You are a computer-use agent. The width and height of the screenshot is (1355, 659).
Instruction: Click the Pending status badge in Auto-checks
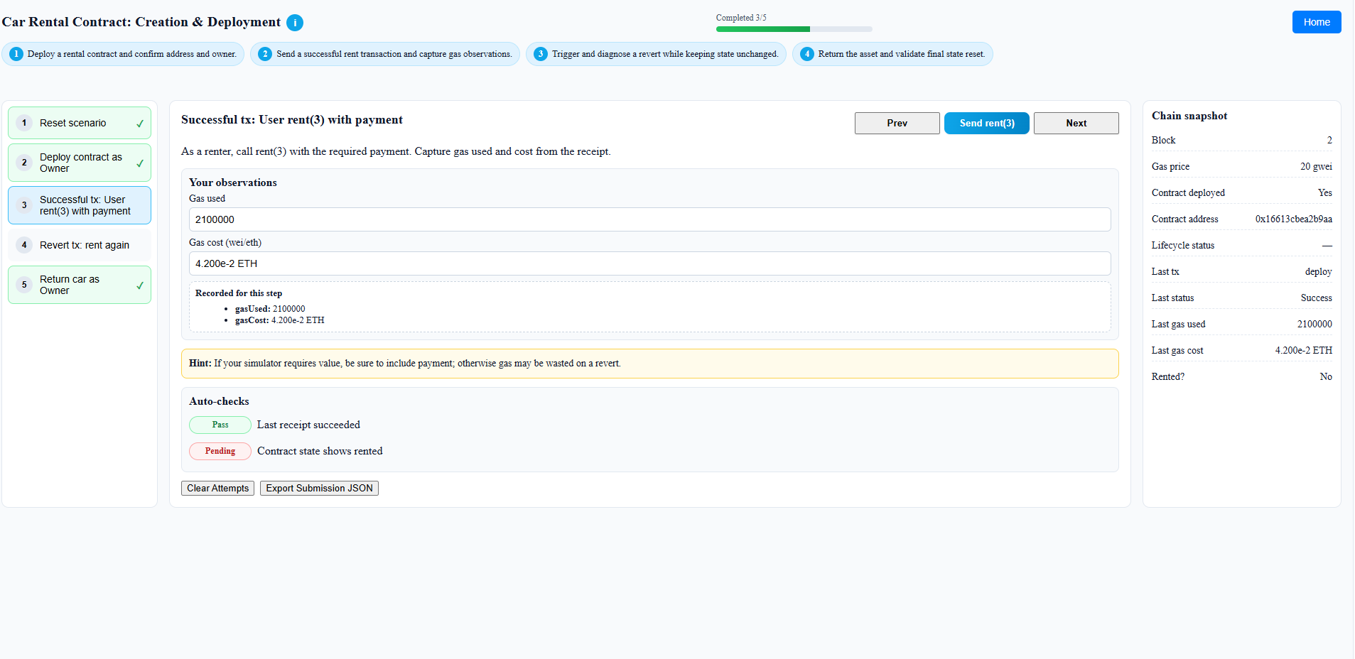click(220, 451)
